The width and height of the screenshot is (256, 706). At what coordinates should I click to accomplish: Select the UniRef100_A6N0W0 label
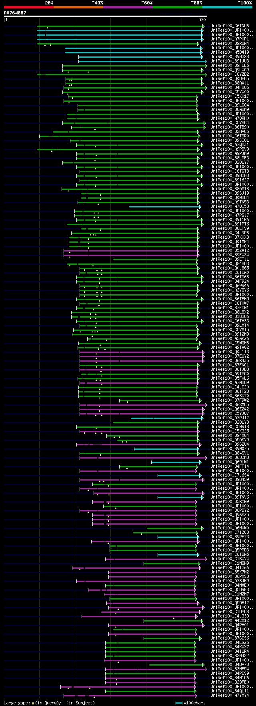tap(230, 528)
